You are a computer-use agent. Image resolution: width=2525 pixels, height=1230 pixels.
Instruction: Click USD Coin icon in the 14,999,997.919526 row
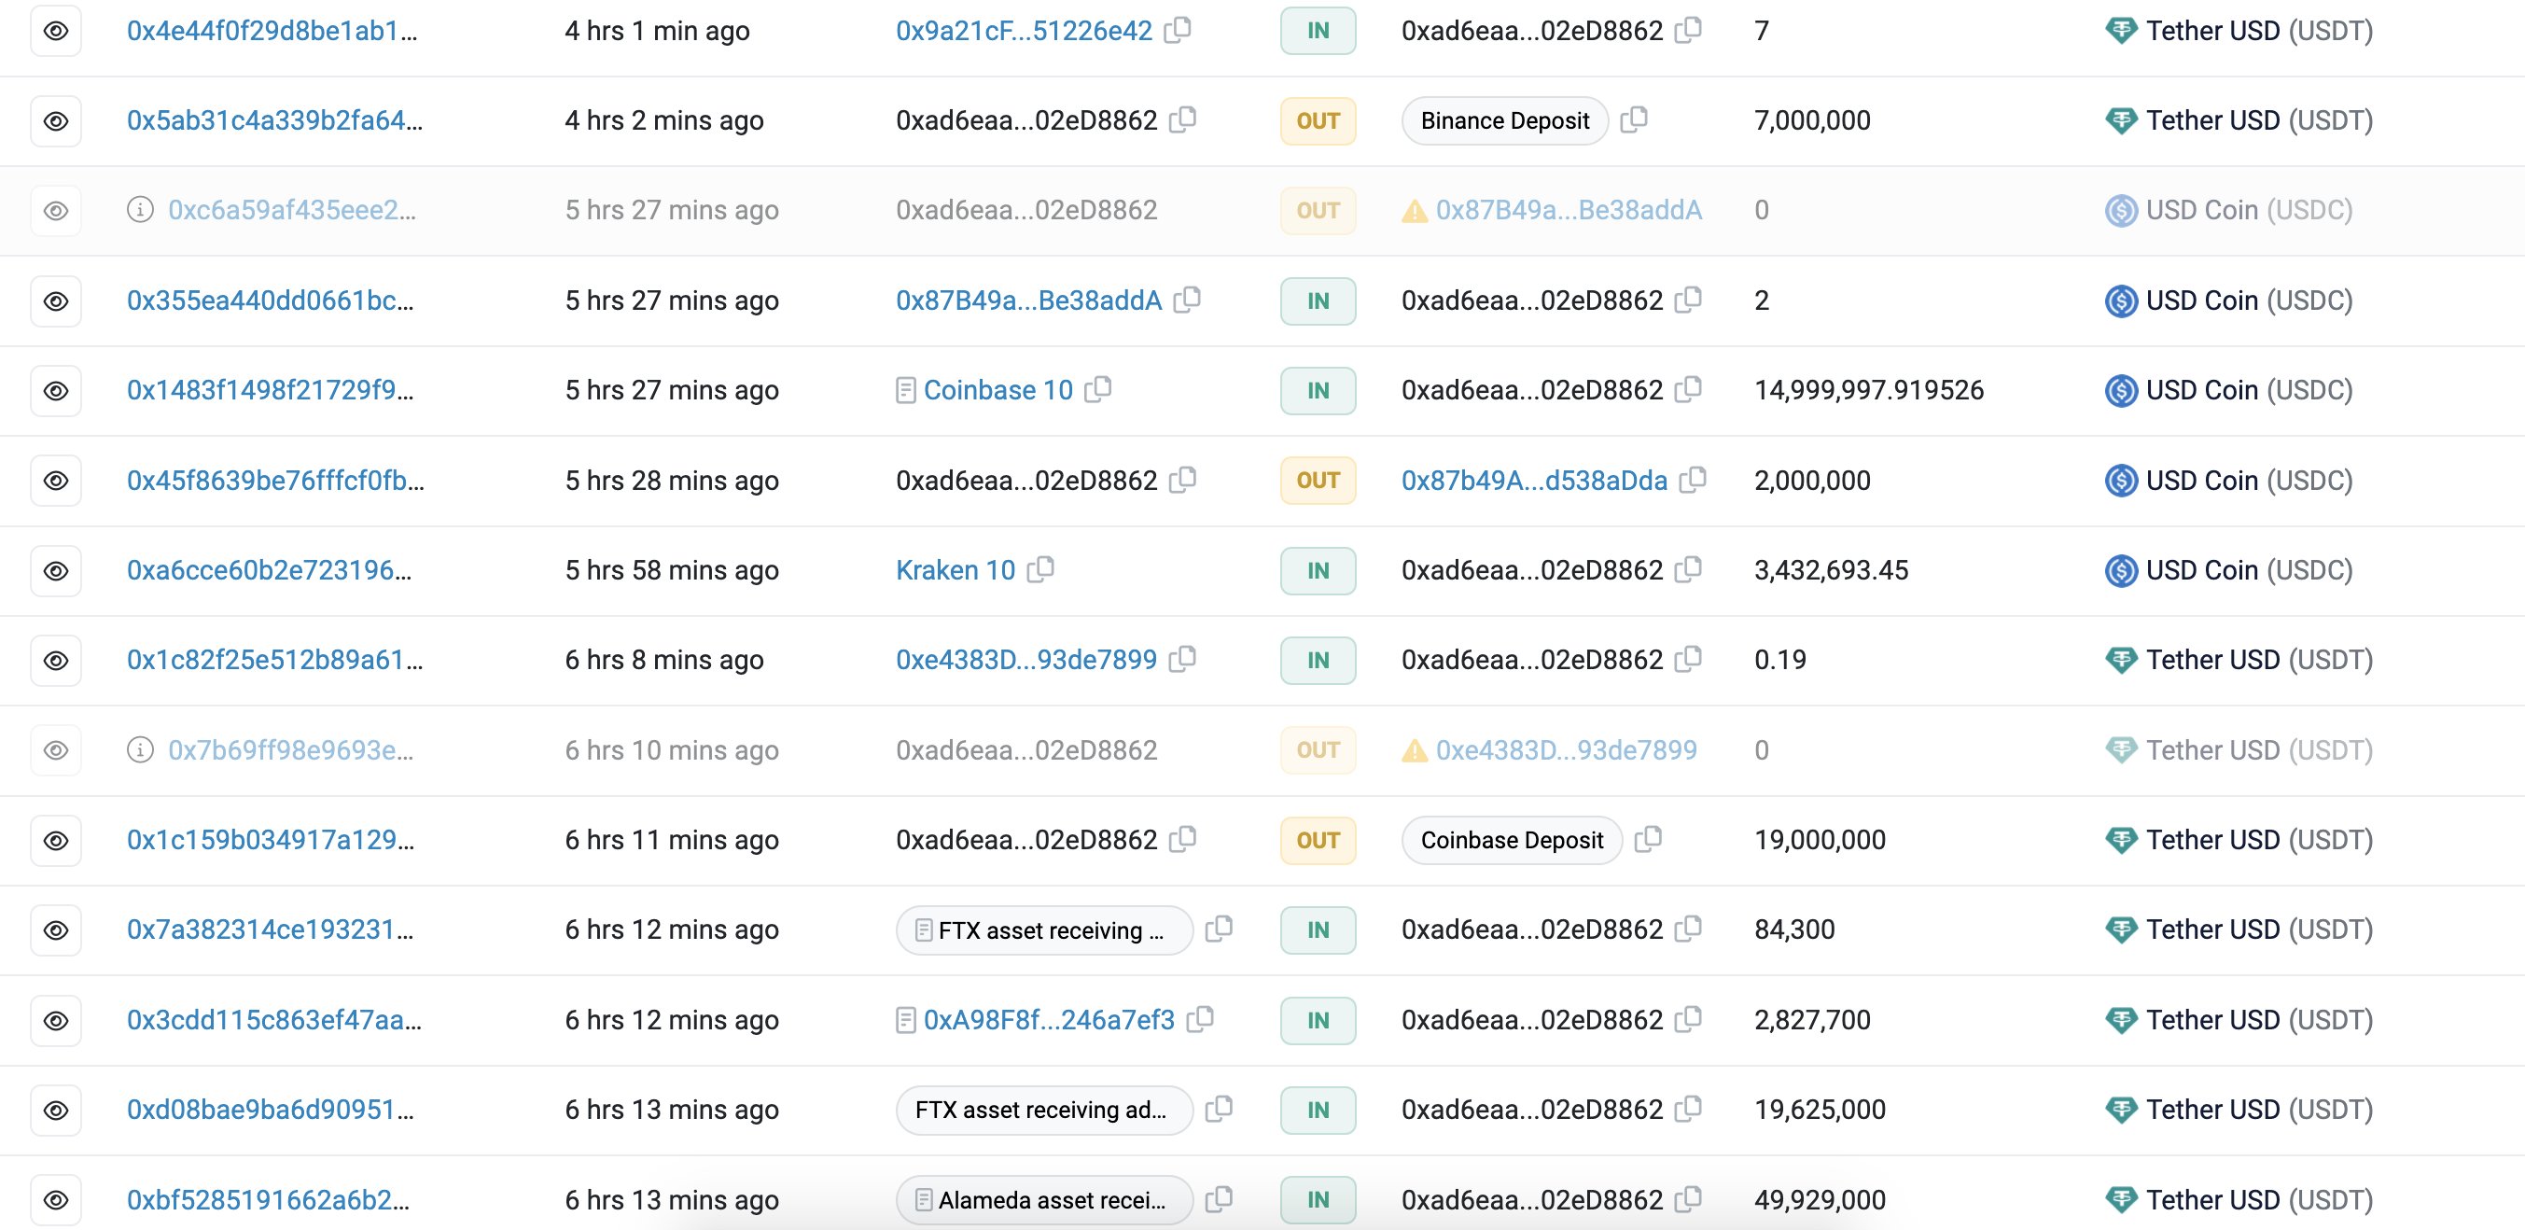coord(2121,390)
